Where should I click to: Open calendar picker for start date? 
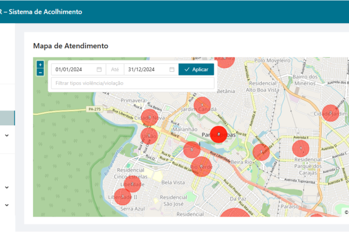click(99, 70)
